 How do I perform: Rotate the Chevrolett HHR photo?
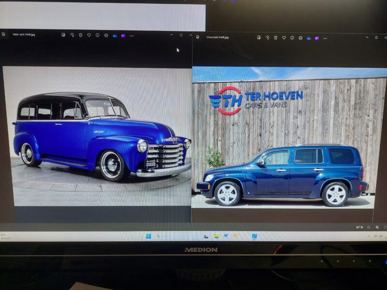[268, 38]
